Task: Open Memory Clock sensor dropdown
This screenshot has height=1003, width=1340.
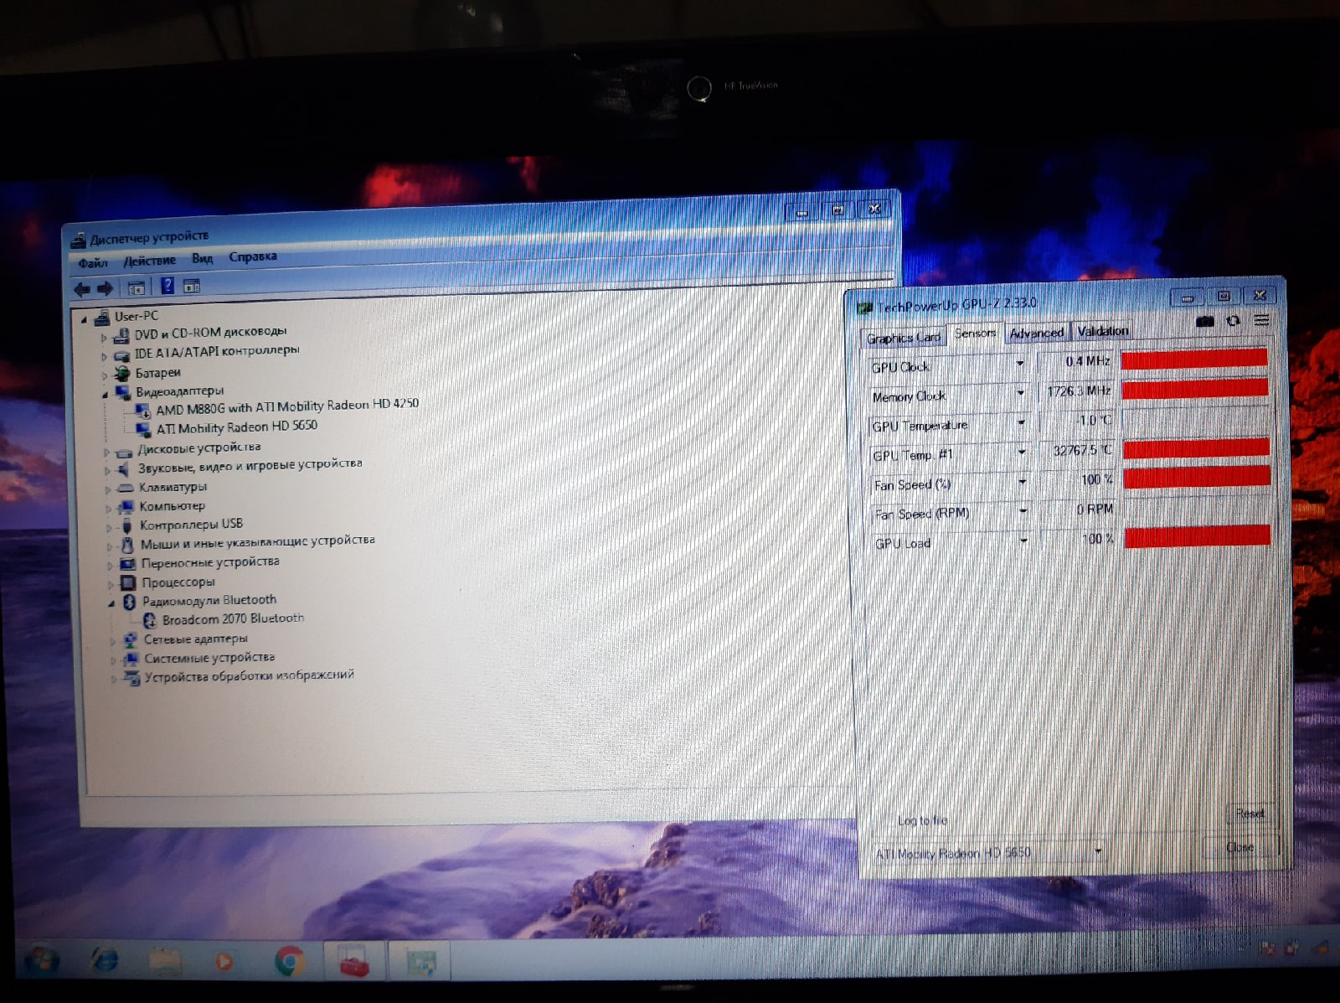Action: tap(1020, 393)
